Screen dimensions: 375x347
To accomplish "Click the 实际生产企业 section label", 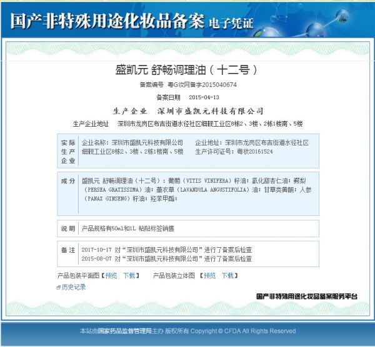I will point(68,152).
